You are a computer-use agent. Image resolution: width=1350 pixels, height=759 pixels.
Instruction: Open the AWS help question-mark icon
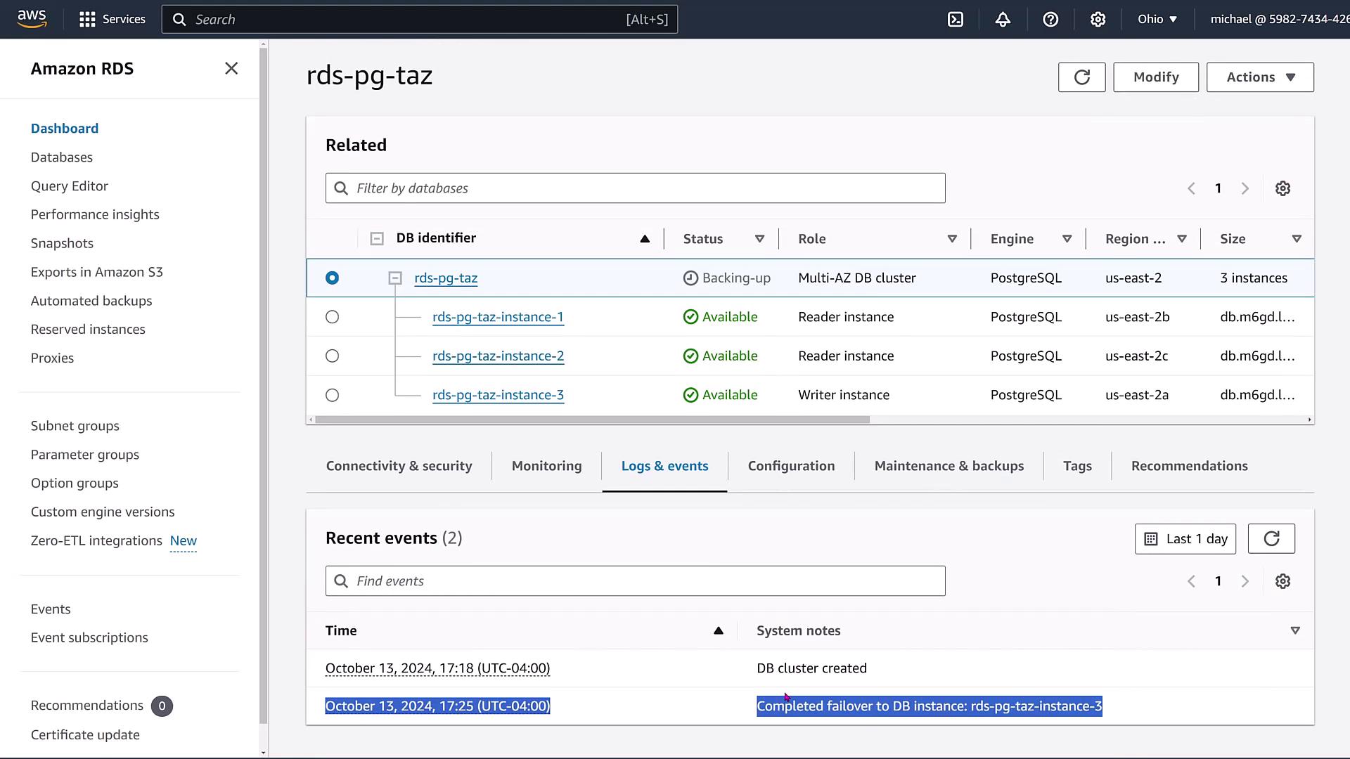(x=1050, y=20)
